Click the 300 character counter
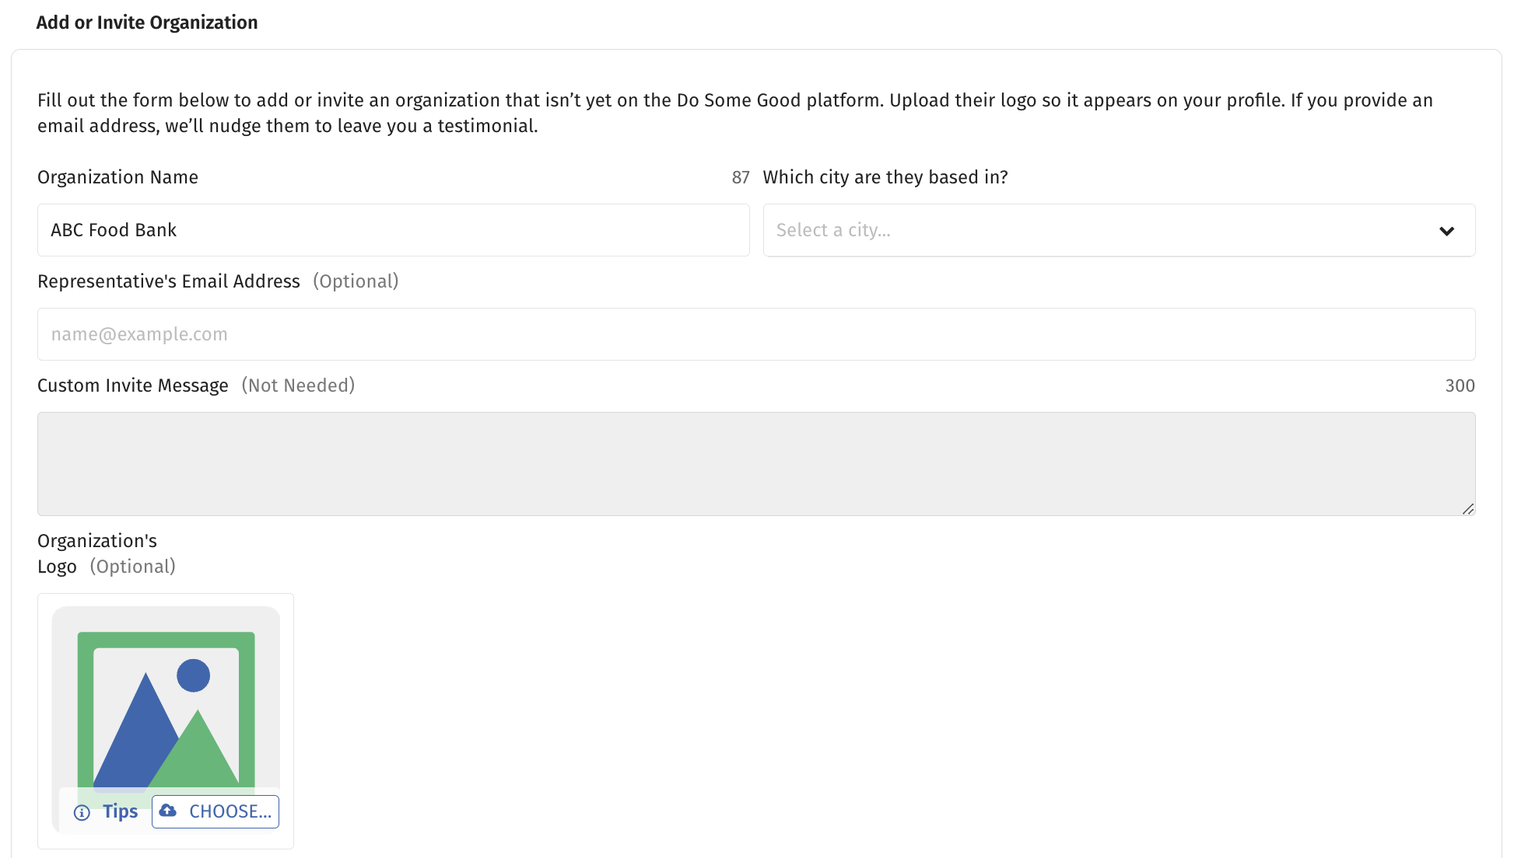1514x858 pixels. (x=1460, y=385)
